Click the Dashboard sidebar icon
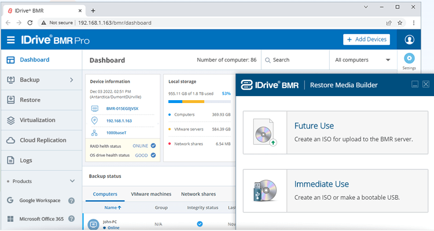This screenshot has width=434, height=231. point(10,60)
